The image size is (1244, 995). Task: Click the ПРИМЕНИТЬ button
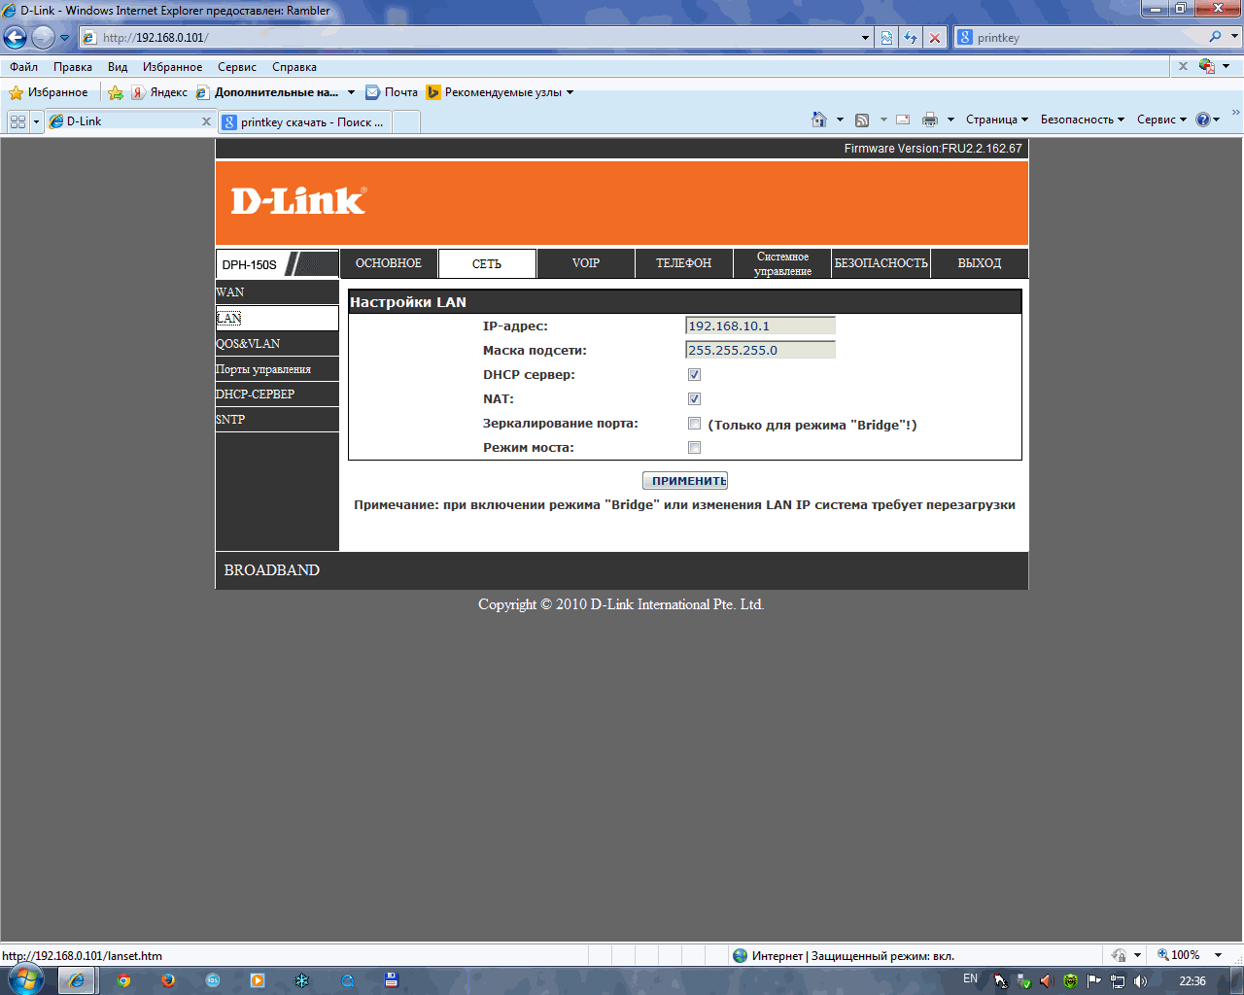(685, 481)
